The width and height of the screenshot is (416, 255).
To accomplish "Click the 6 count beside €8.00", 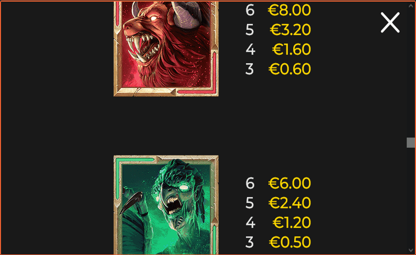I will point(250,10).
